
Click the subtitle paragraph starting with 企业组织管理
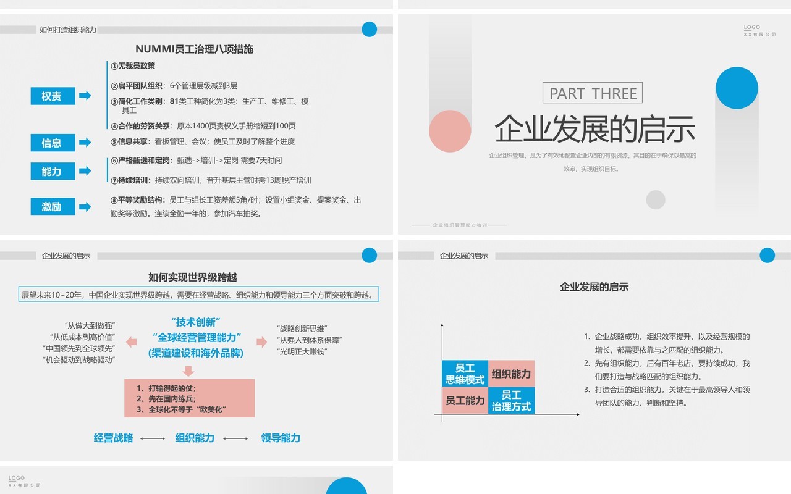coord(593,162)
